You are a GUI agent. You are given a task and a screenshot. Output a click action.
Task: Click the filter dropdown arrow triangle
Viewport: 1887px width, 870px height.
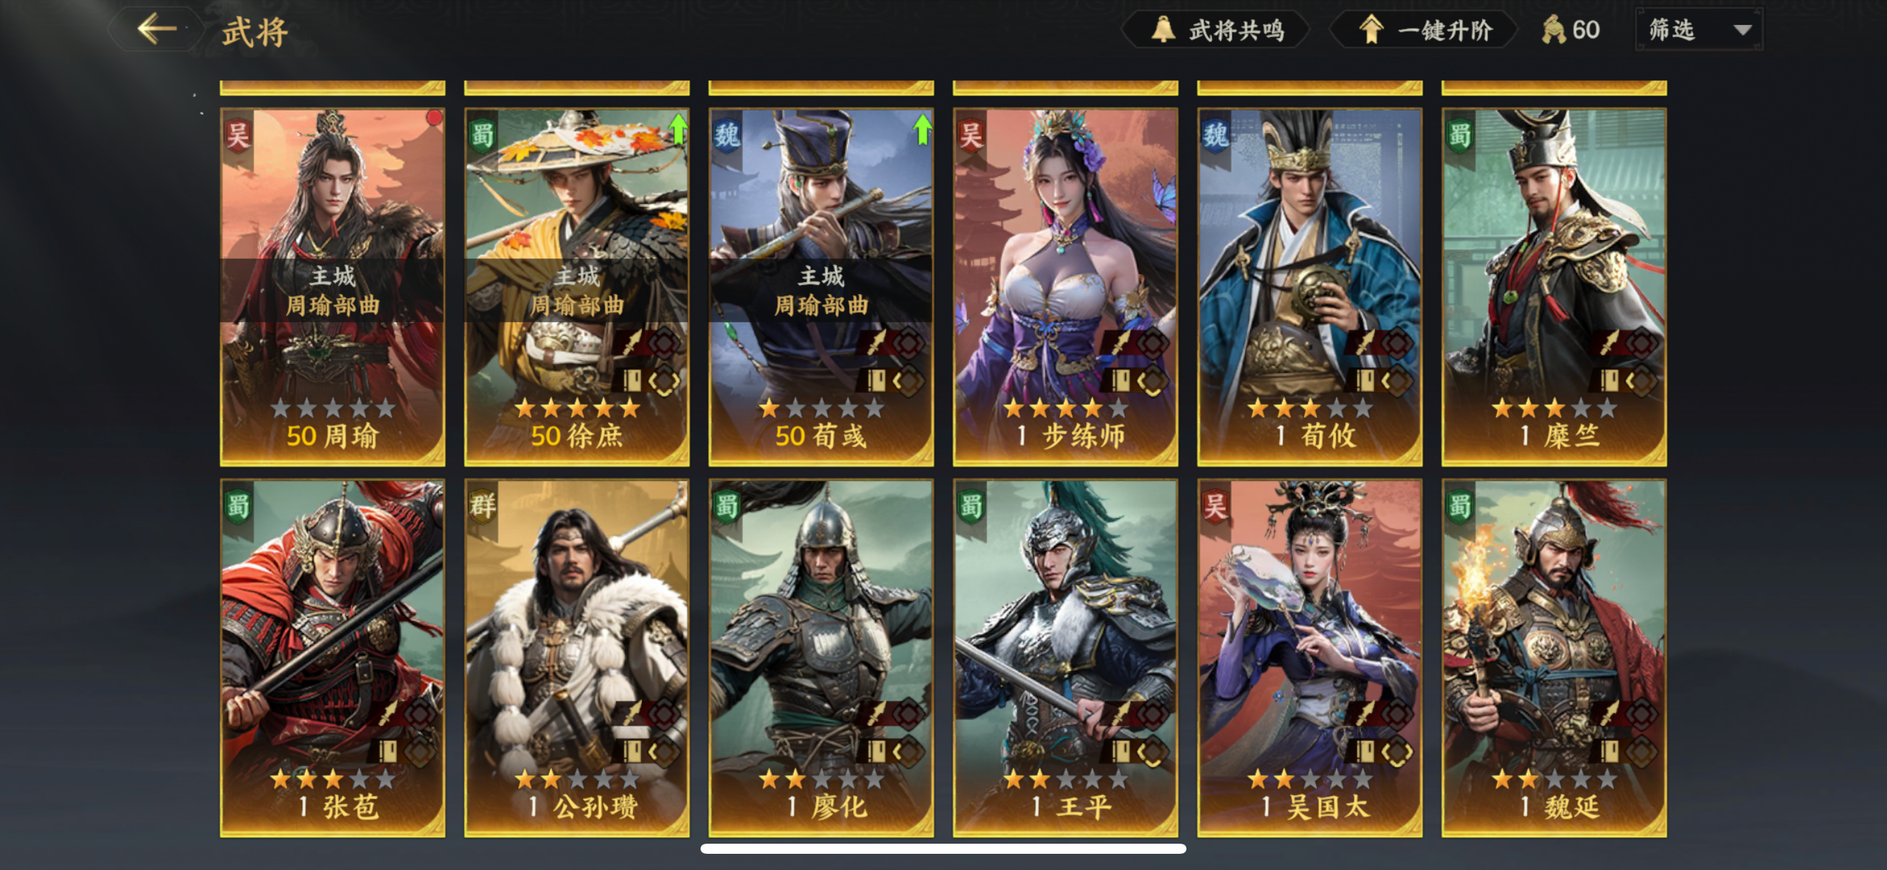tap(1743, 30)
